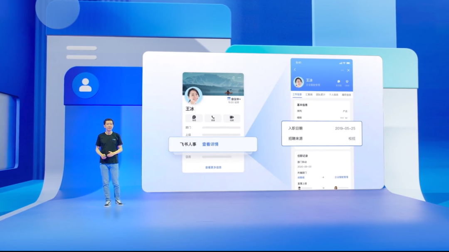Close the mobile profile page with X
Image resolution: width=449 pixels, height=252 pixels.
(x=348, y=70)
